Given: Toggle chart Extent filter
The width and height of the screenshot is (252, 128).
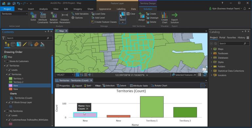Looking at the screenshot, I should [121, 86].
